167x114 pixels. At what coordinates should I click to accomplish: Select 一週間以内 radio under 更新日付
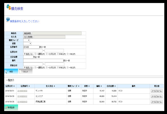tap(35, 67)
